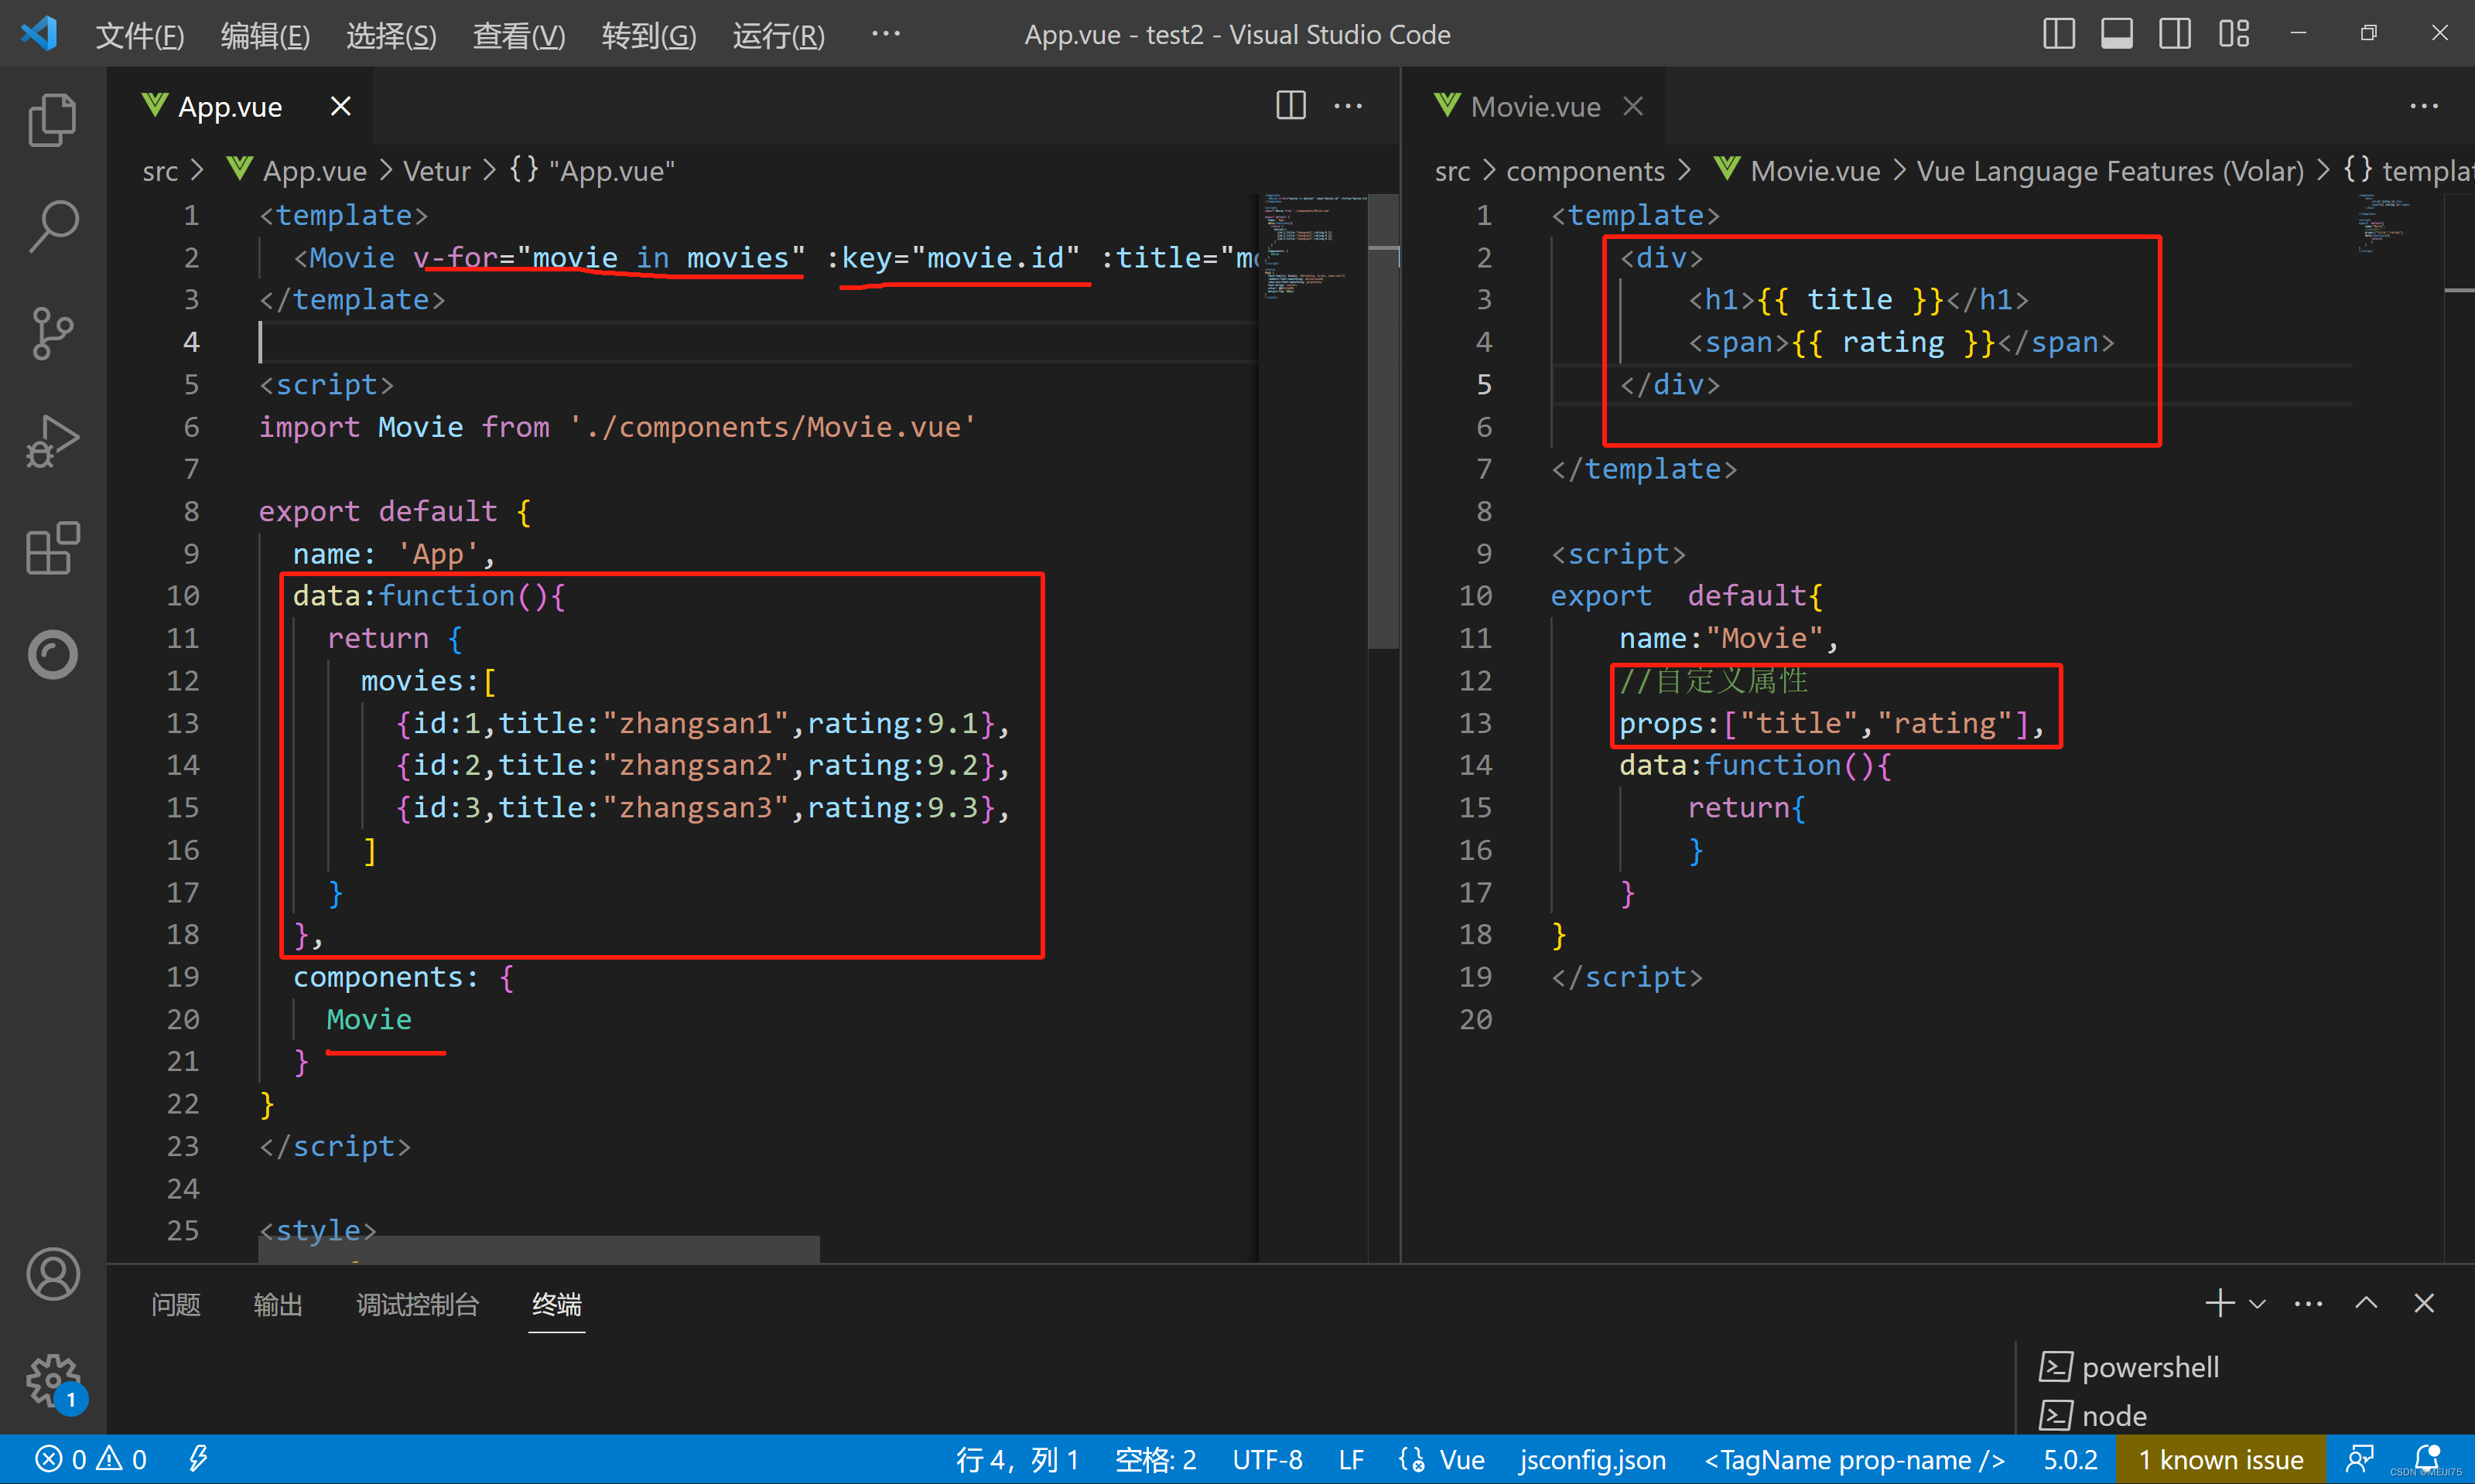
Task: Click Movie.vue breadcrumb in right editor
Action: pos(1796,171)
